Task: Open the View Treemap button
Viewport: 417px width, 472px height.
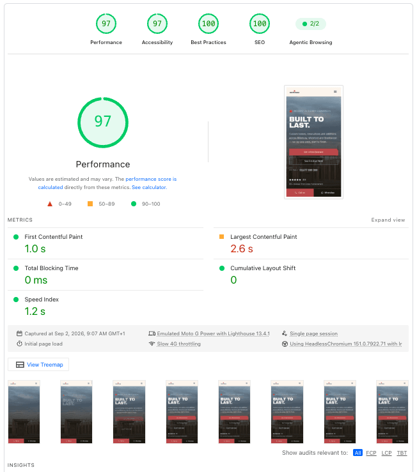Action: [38, 365]
